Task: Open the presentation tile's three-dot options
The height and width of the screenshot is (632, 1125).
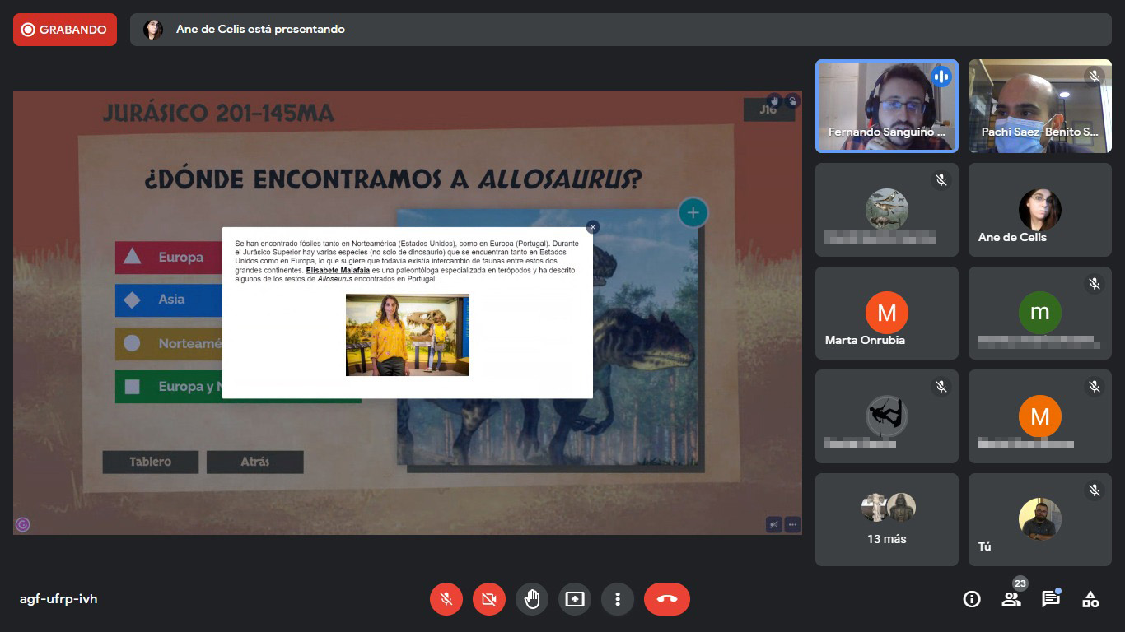Action: click(792, 523)
